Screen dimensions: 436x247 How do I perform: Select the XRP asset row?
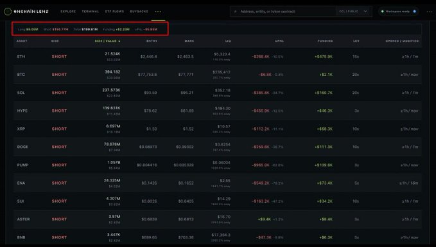coord(218,129)
